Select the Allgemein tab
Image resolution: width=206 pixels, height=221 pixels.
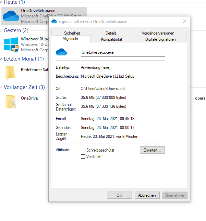70,39
